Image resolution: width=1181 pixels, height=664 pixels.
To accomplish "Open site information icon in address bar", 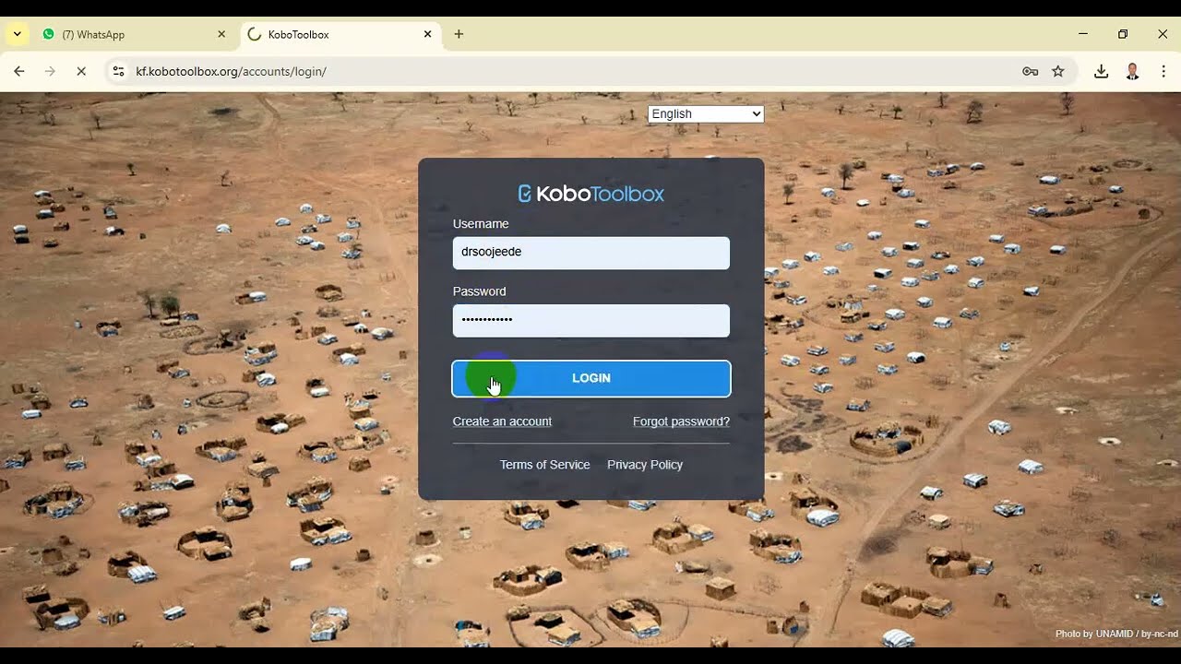I will tap(117, 71).
